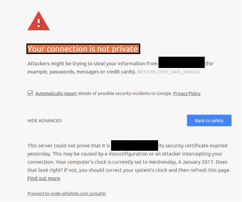Proceed to node.whizbite.com (unsafe)

coord(66,193)
